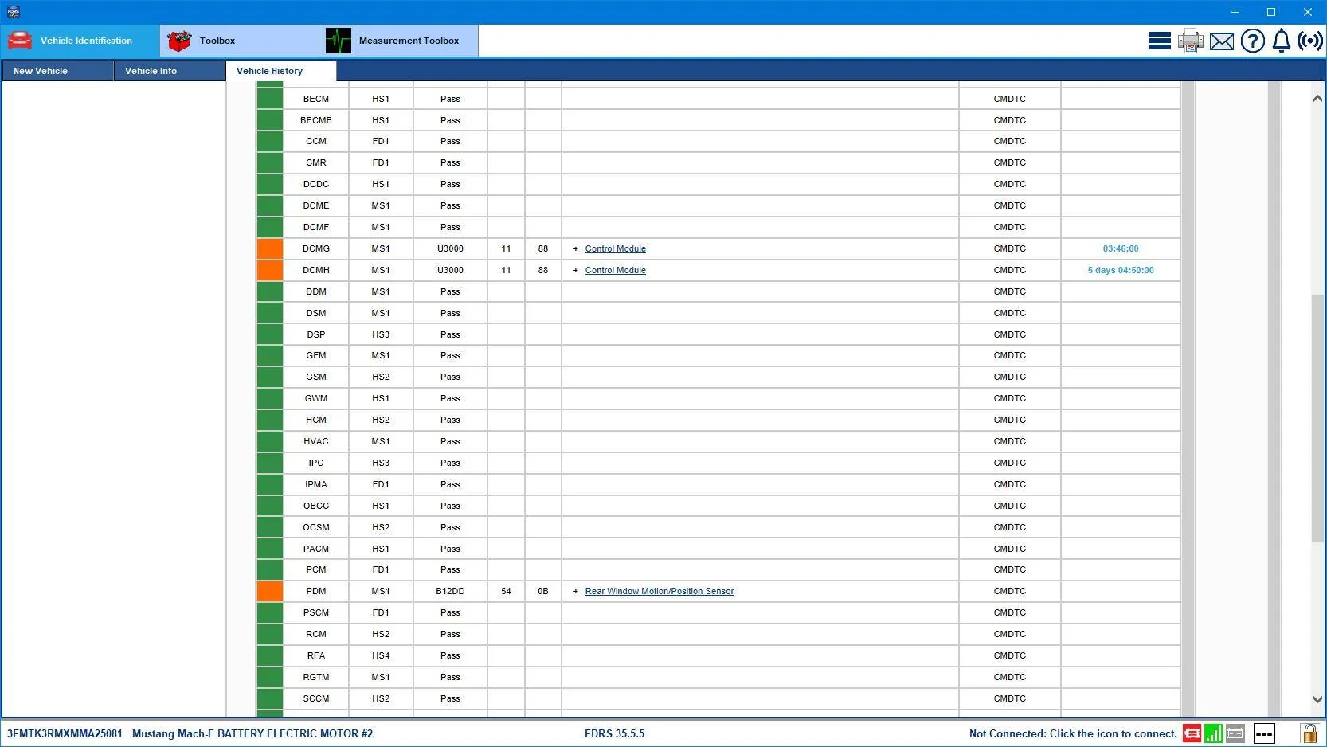The height and width of the screenshot is (747, 1327).
Task: Click the green status cell for BECM
Action: coord(270,99)
